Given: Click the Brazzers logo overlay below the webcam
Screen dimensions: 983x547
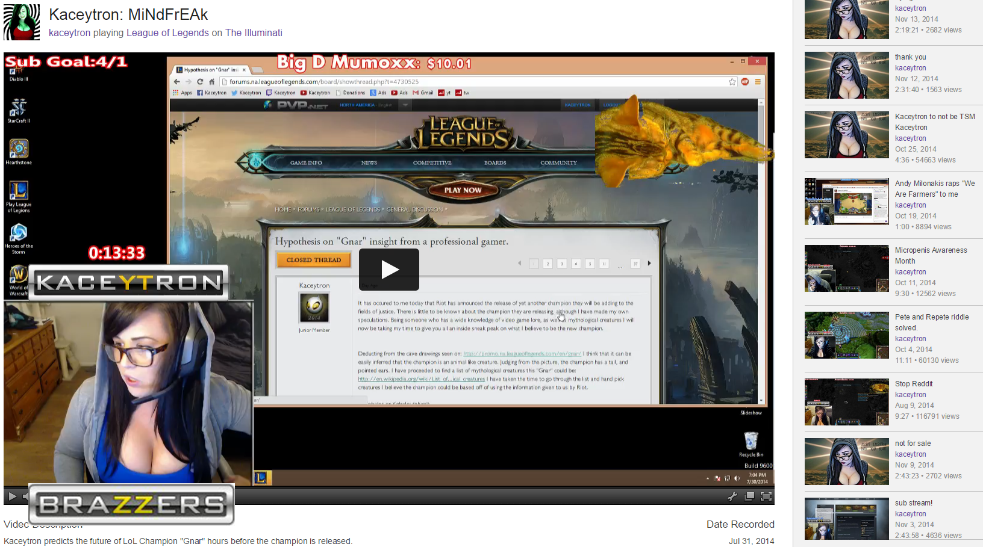Looking at the screenshot, I should pos(131,504).
